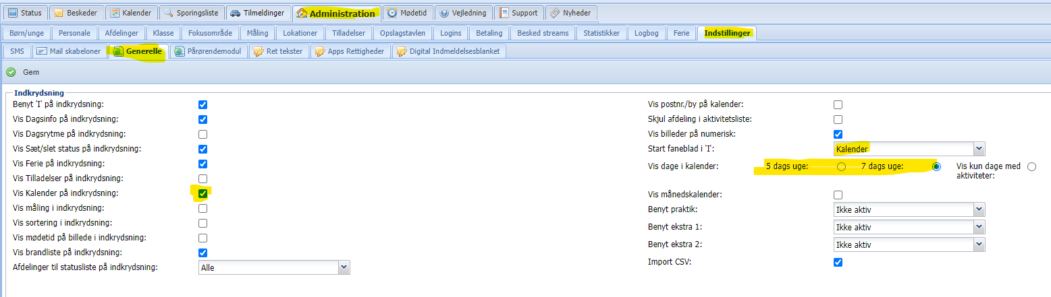
Task: Toggle Vis Ferie på indkrydsning
Action: (x=203, y=164)
